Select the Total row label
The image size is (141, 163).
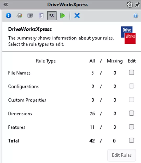tap(14, 141)
